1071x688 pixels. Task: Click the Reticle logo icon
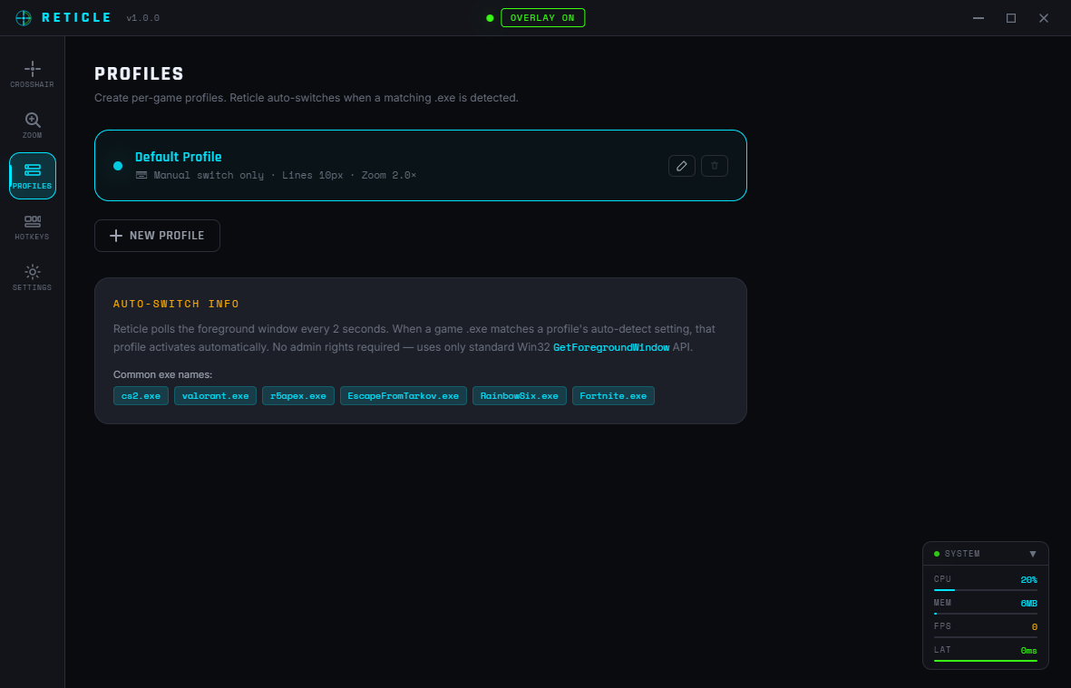coord(24,18)
